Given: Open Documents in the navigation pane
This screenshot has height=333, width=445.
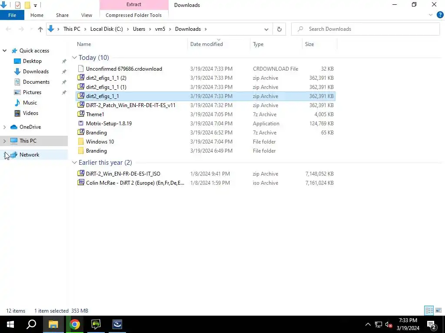Looking at the screenshot, I should point(36,82).
